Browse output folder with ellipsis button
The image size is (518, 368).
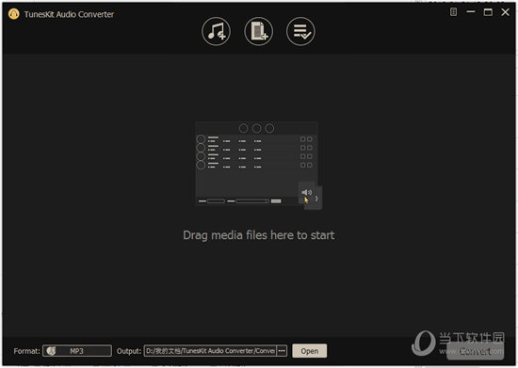282,351
